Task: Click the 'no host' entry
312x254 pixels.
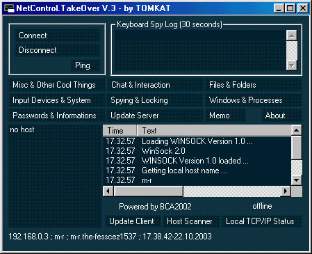Action: point(22,129)
